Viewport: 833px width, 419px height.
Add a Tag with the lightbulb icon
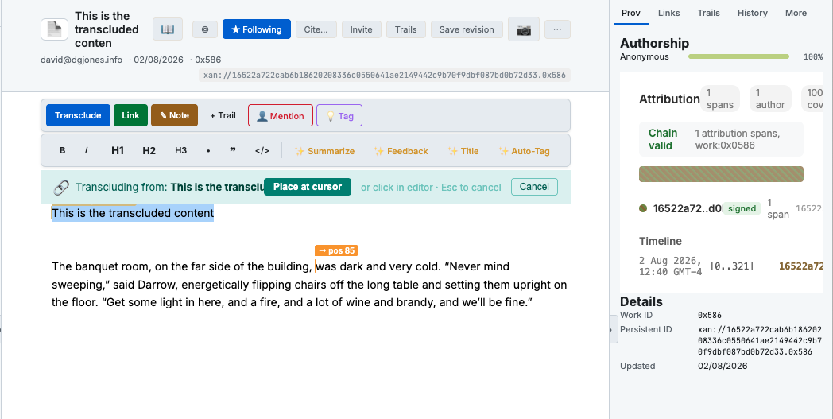[x=339, y=115]
